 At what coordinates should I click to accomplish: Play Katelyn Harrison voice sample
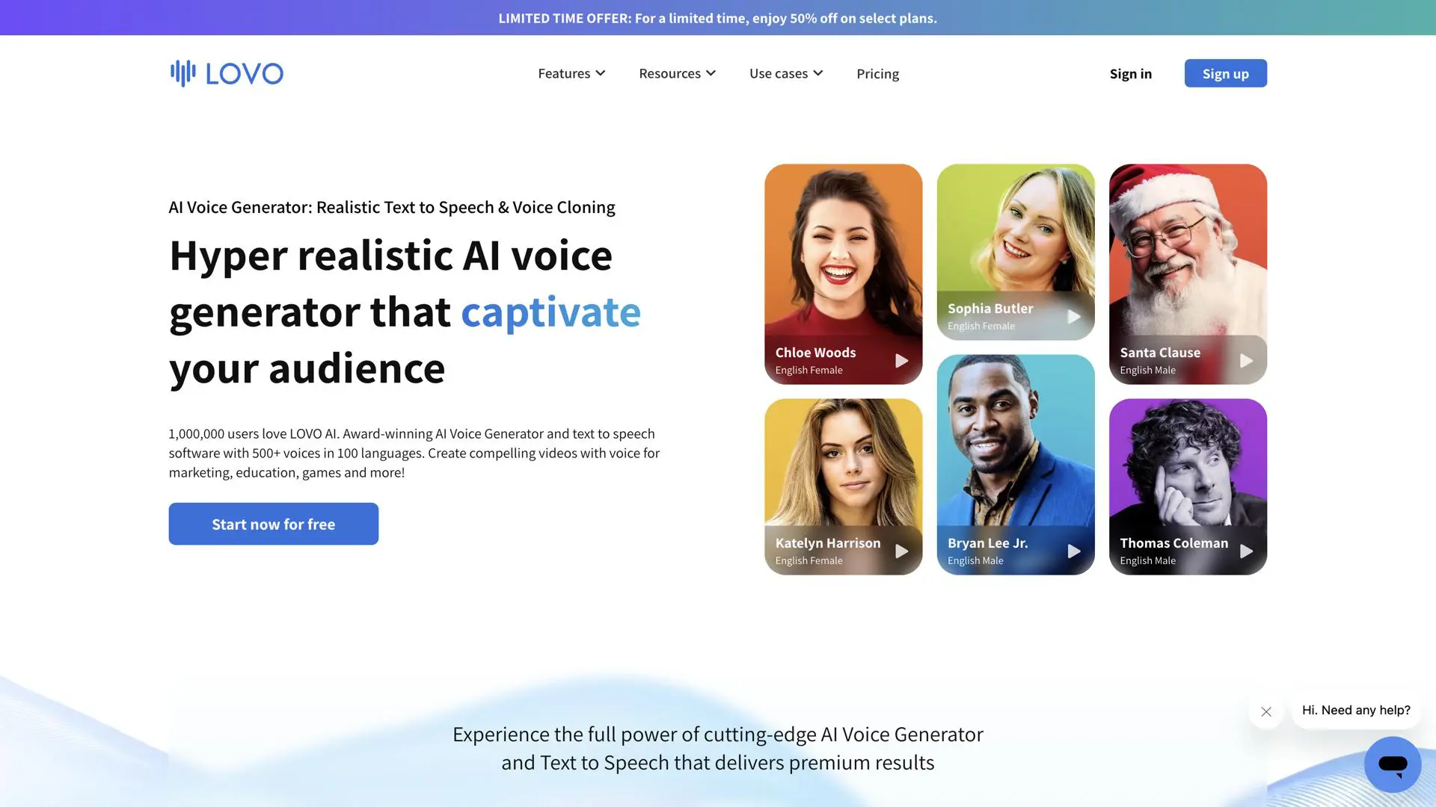point(901,551)
